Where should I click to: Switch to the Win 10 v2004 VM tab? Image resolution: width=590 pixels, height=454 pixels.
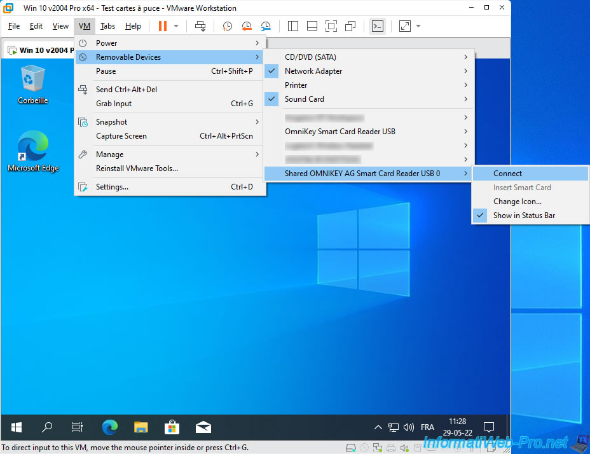point(40,50)
